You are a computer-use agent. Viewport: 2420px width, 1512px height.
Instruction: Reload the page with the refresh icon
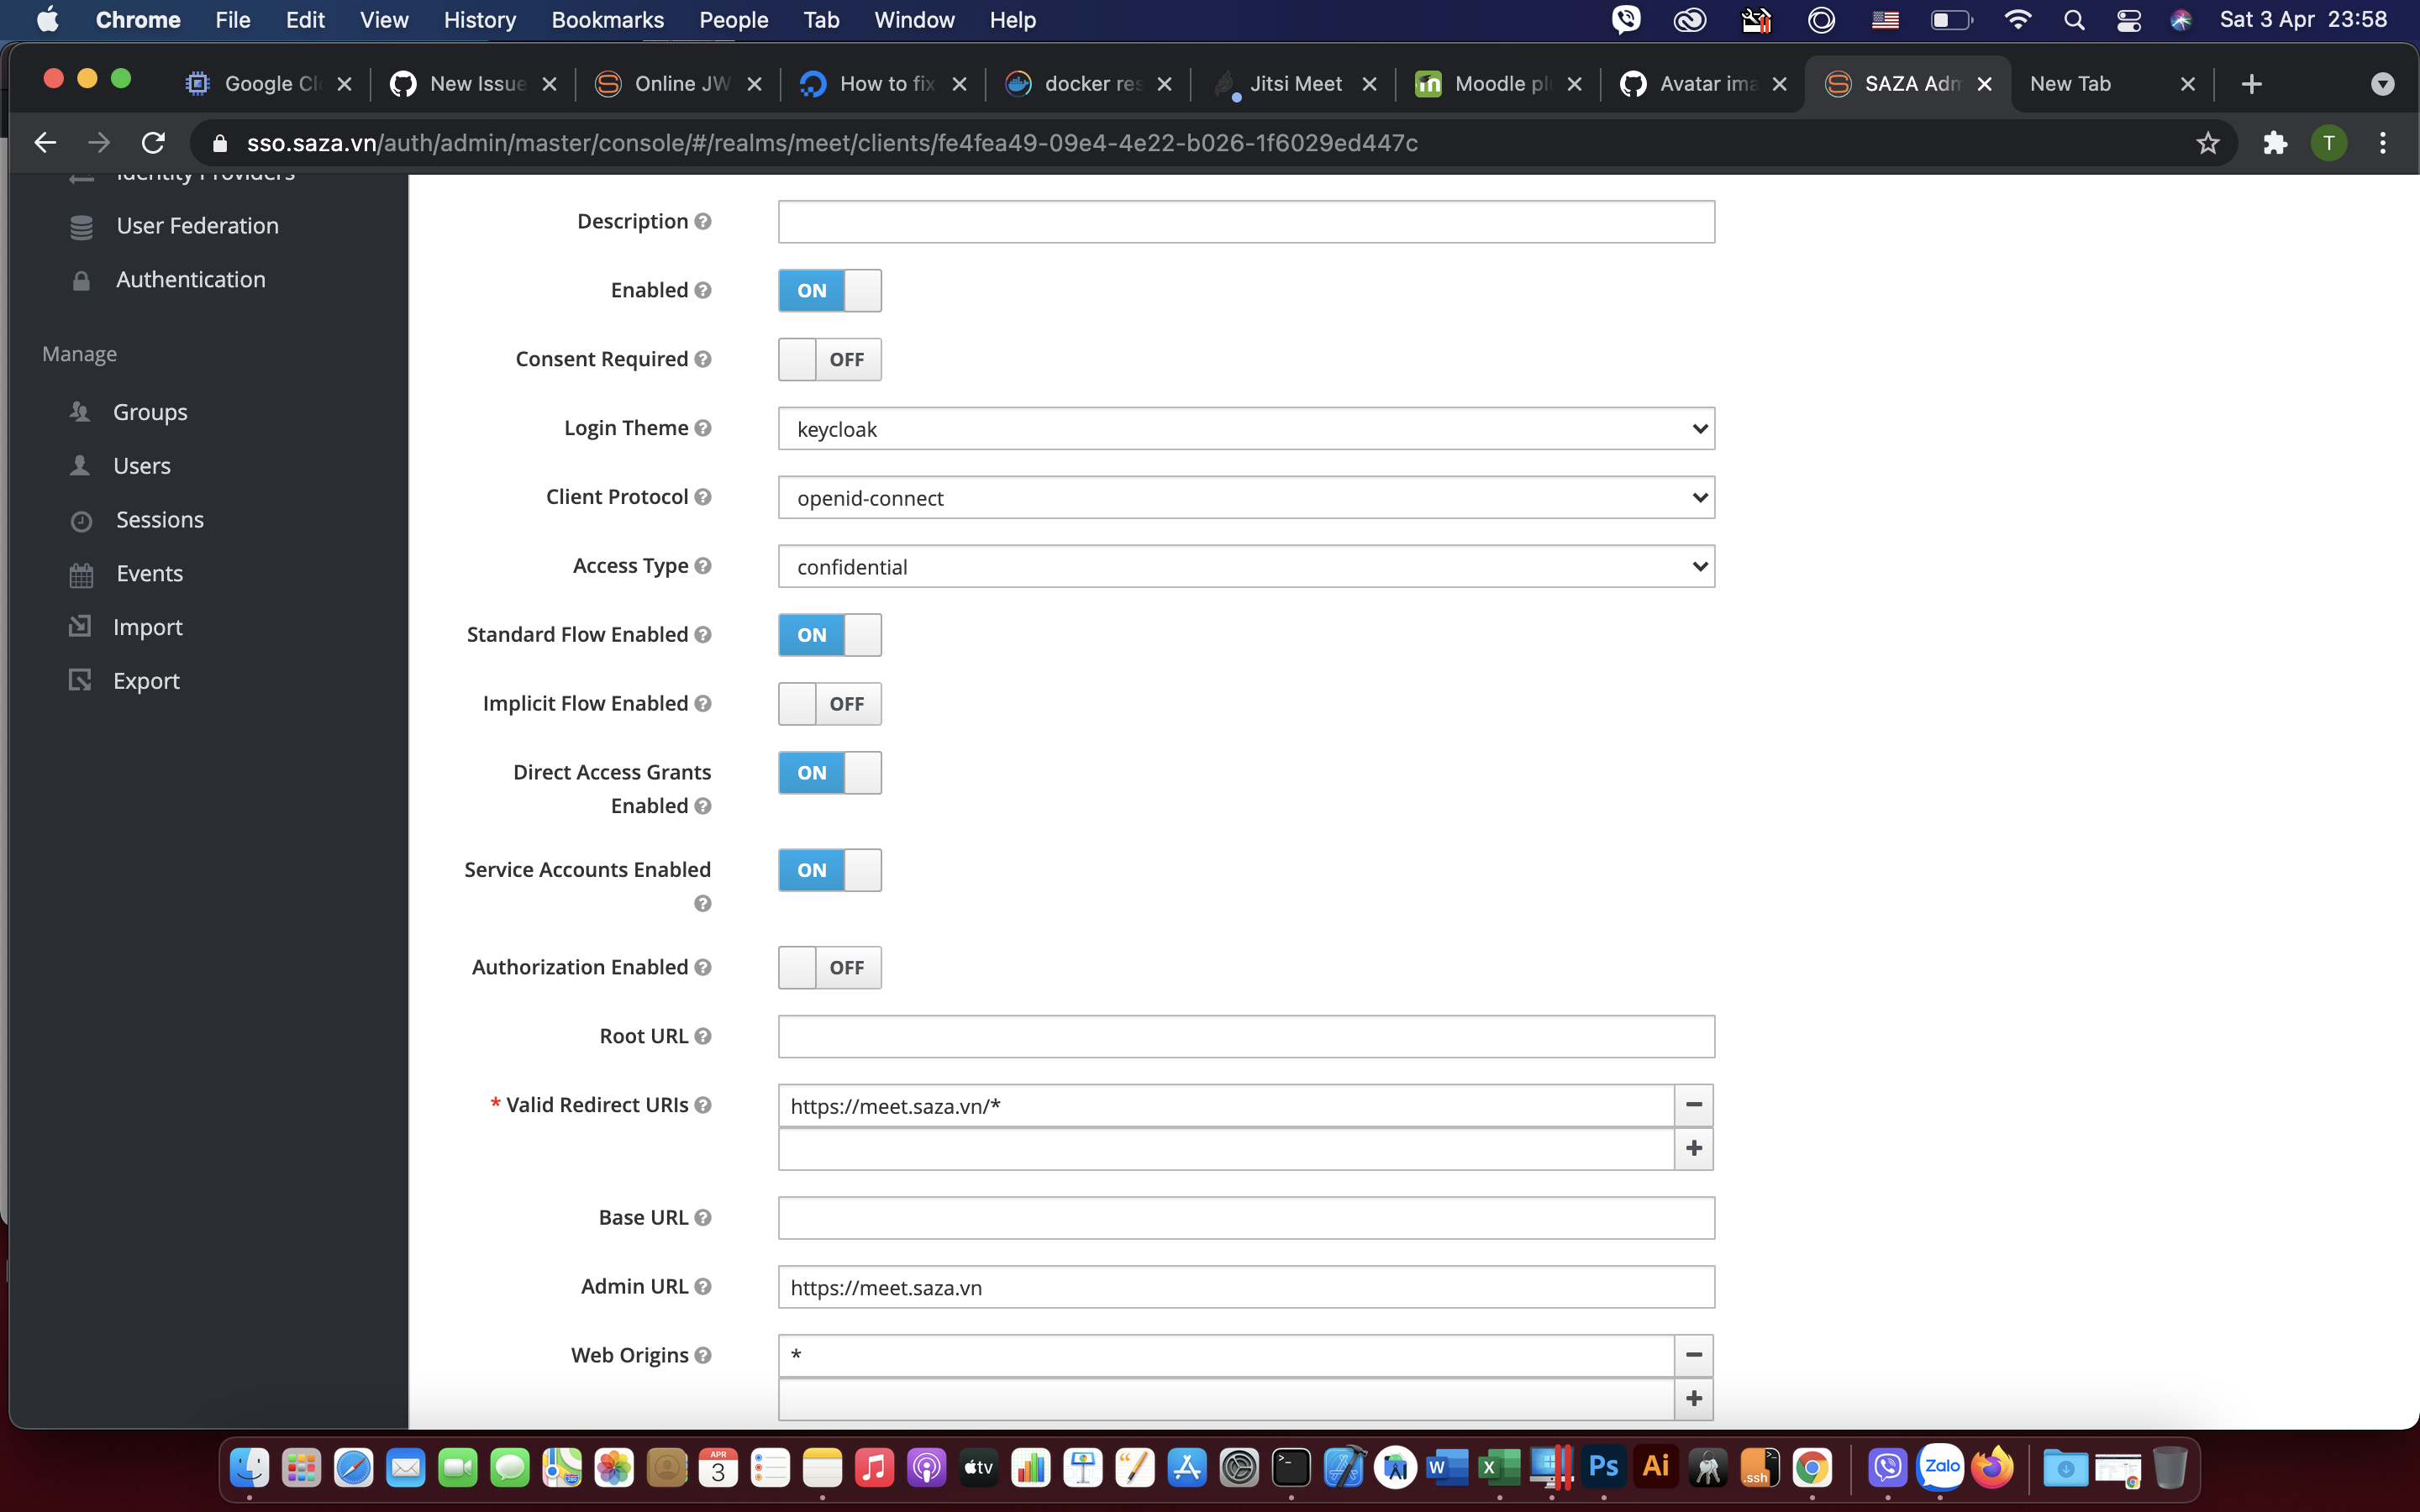153,143
